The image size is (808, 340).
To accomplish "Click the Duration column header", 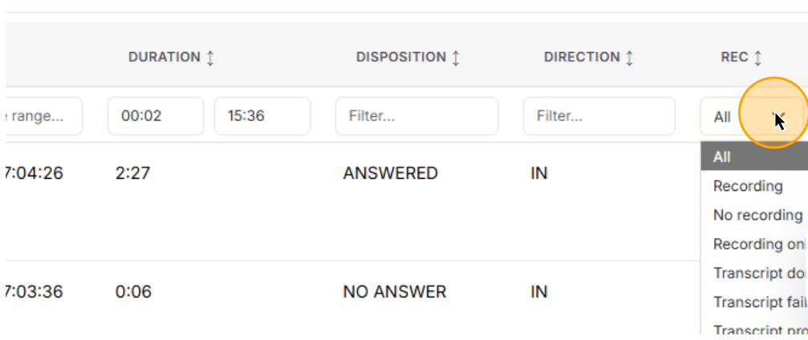I will click(164, 58).
